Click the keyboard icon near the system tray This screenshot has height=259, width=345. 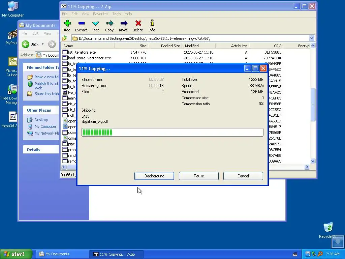coord(295,254)
